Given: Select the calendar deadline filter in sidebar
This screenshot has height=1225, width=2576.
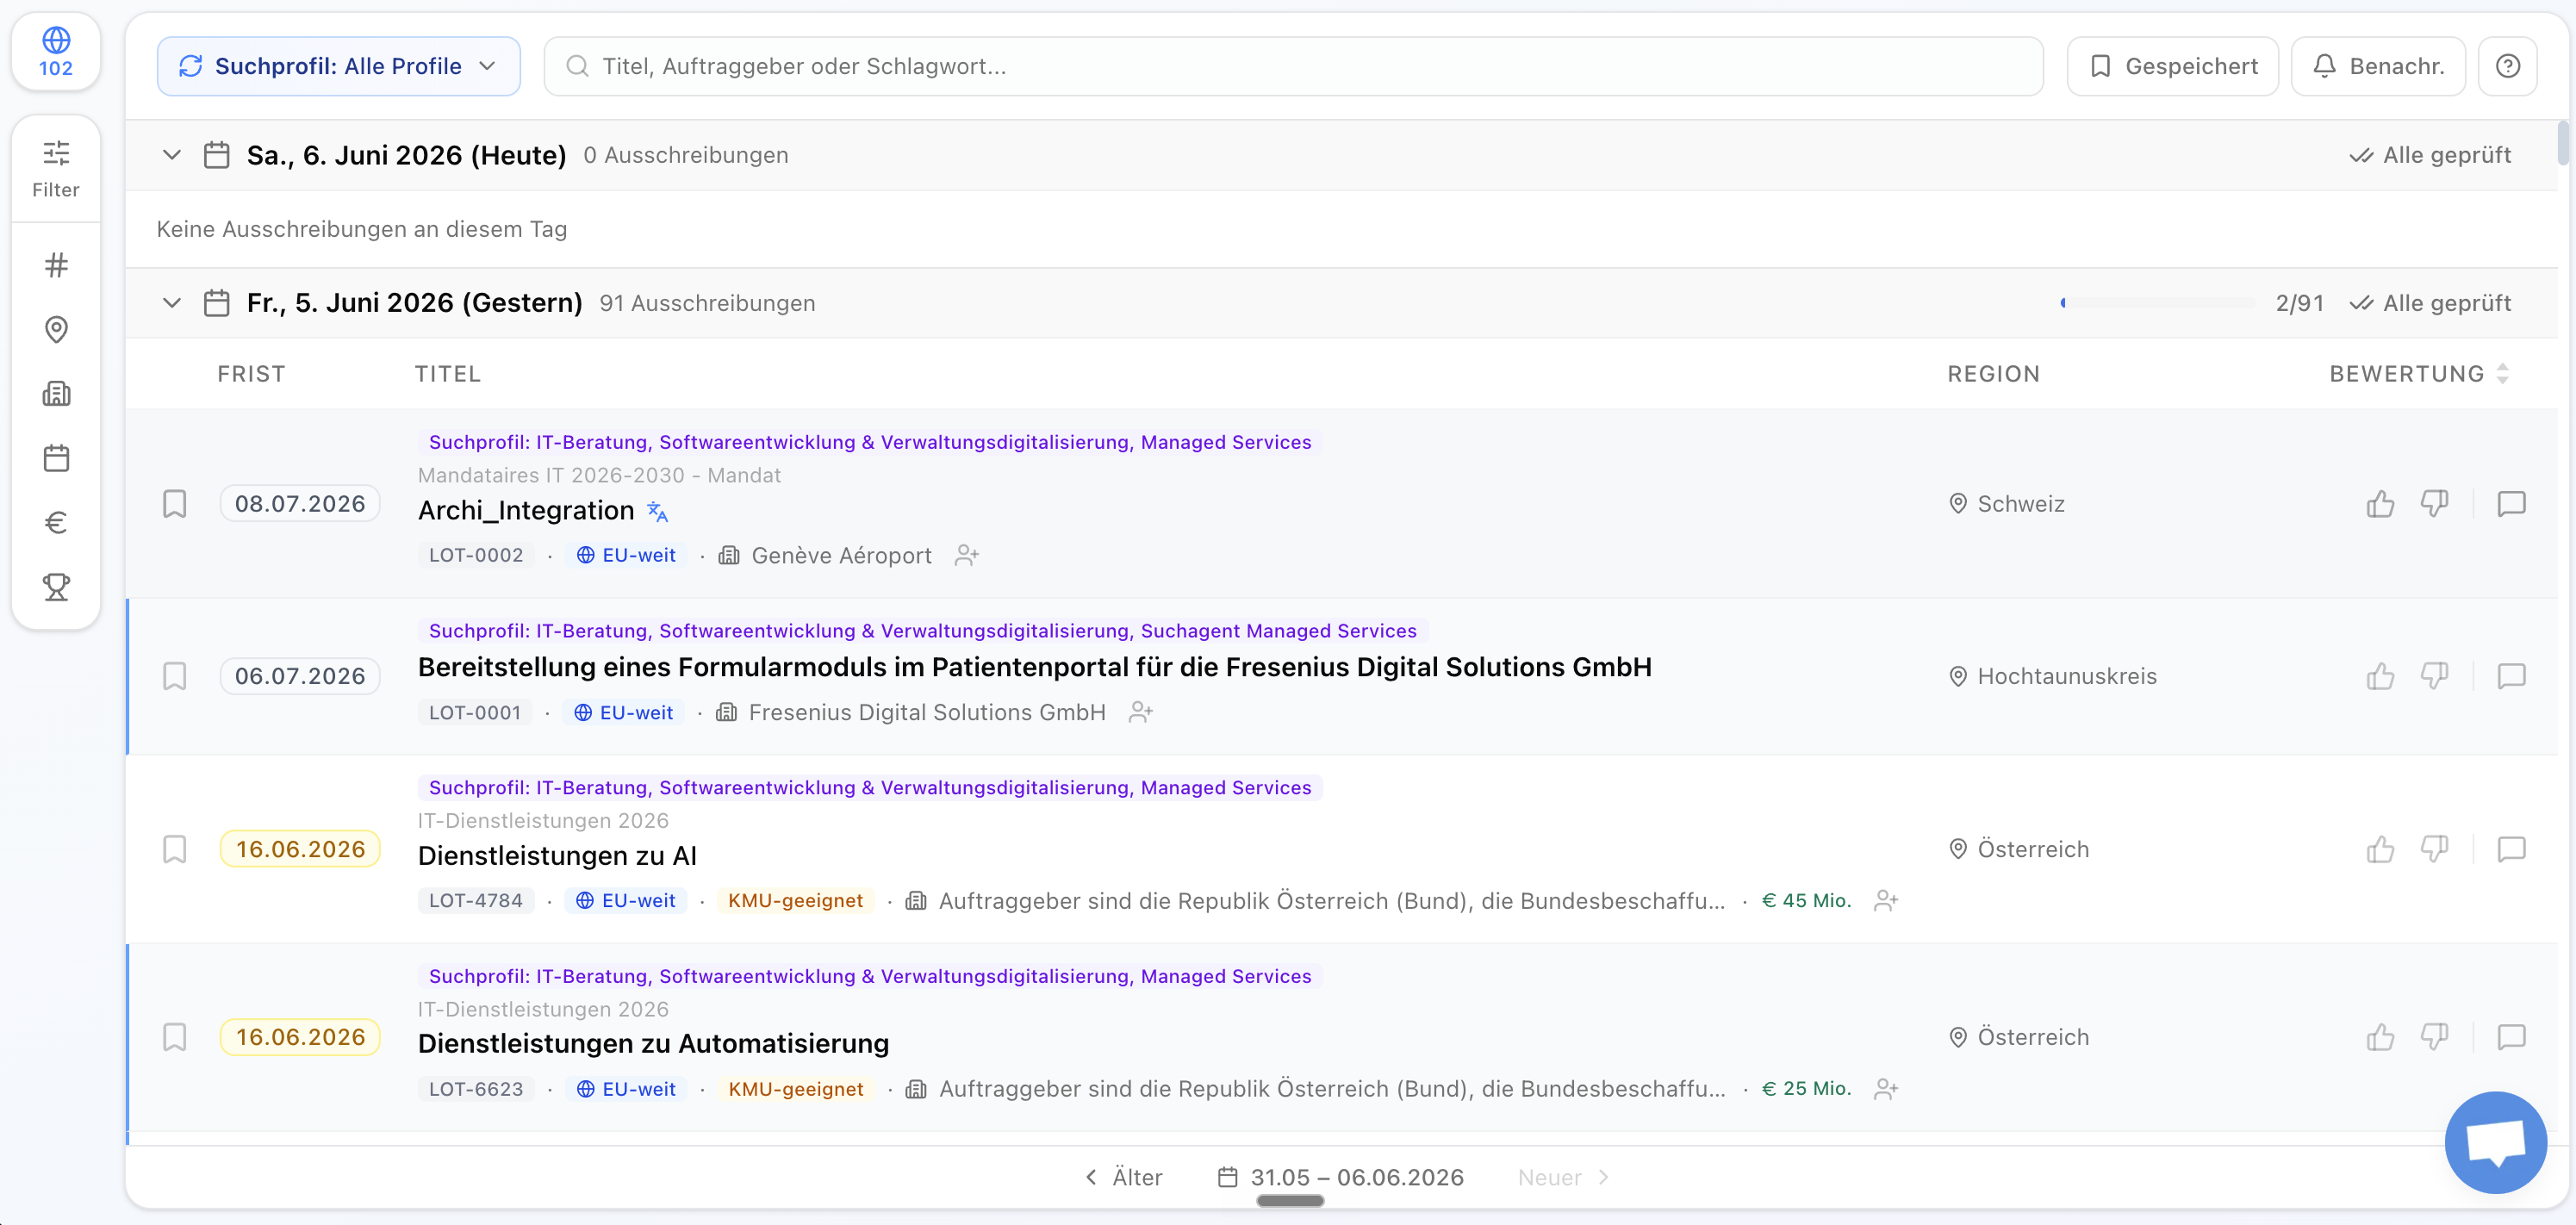Looking at the screenshot, I should pos(56,458).
